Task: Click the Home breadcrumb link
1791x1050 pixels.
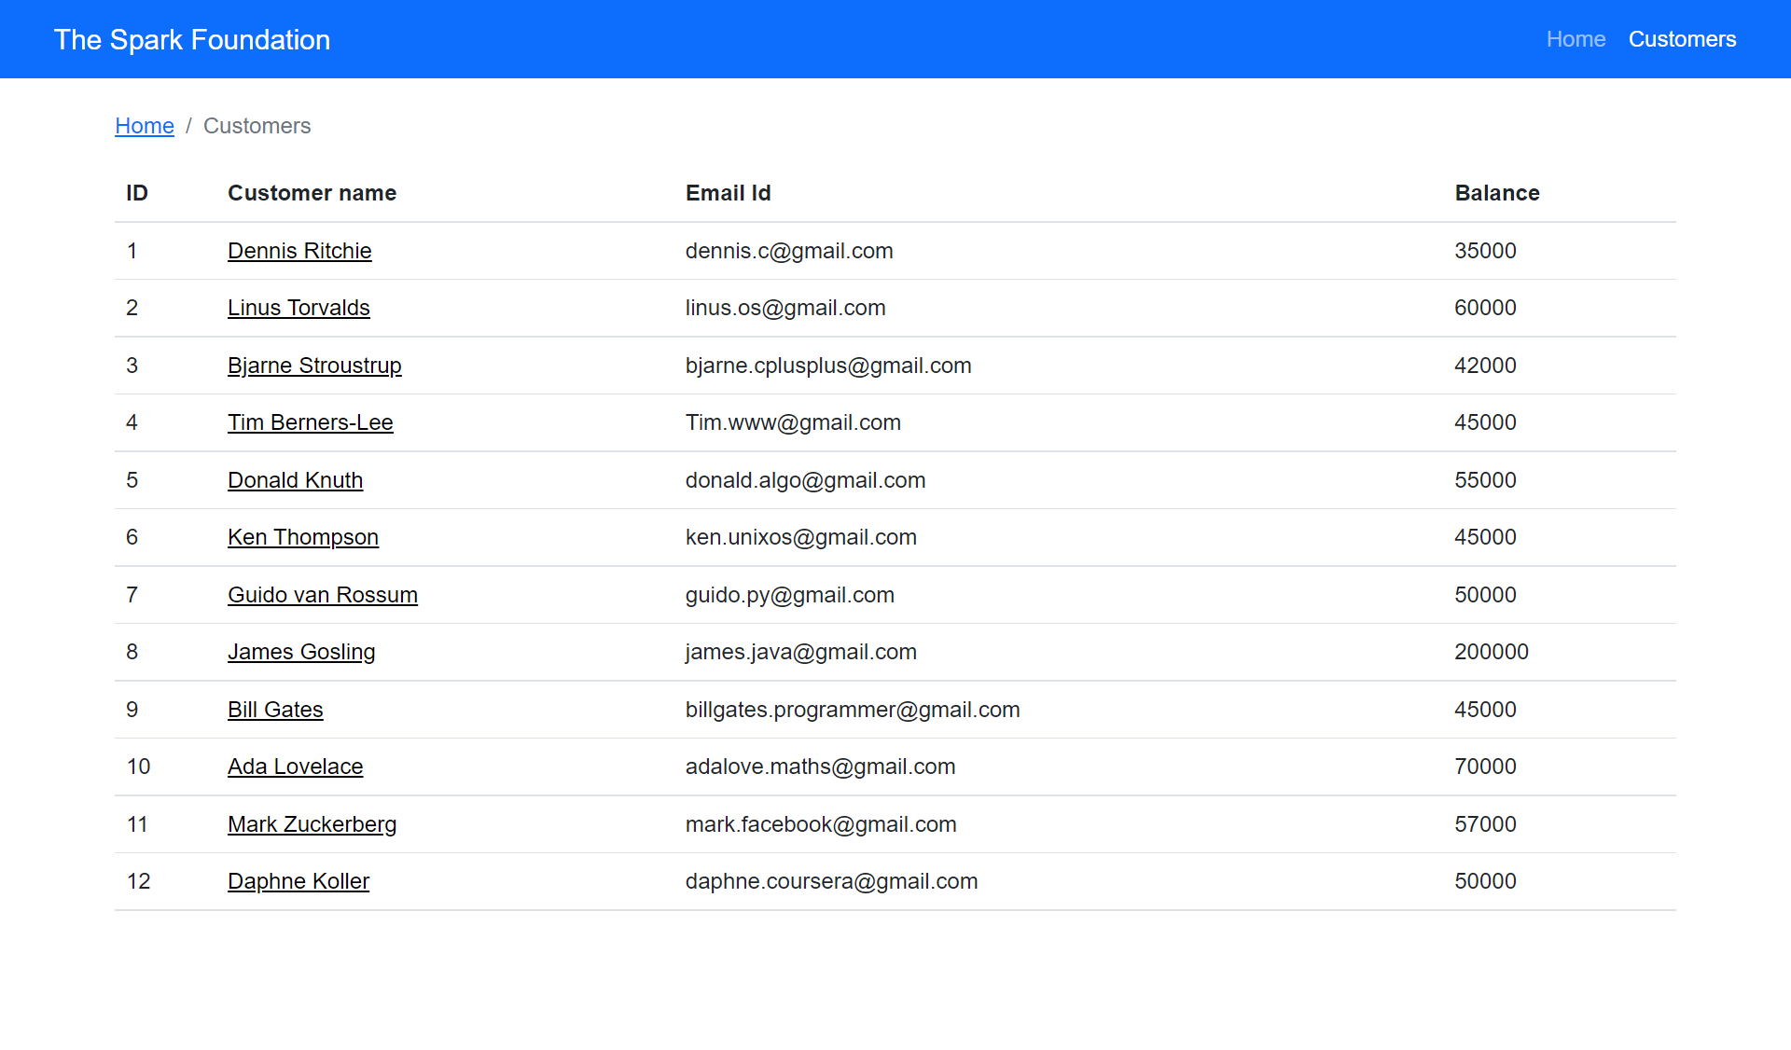Action: click(x=145, y=126)
